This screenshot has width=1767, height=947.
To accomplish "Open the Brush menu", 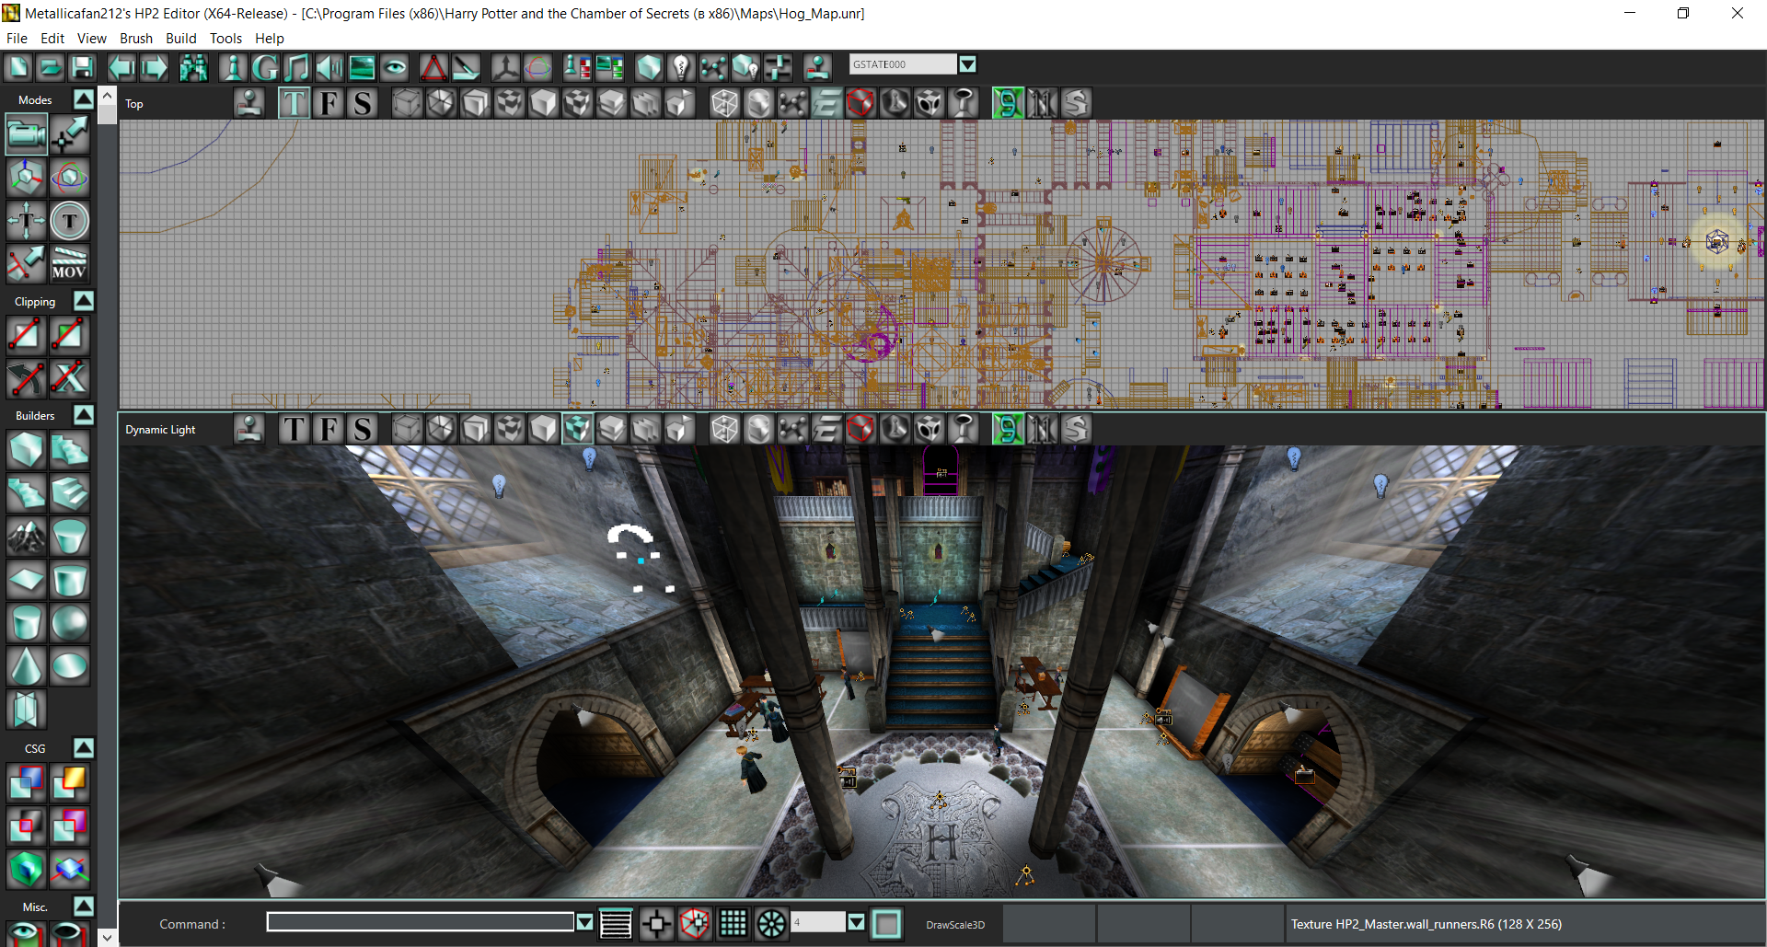I will [x=136, y=38].
